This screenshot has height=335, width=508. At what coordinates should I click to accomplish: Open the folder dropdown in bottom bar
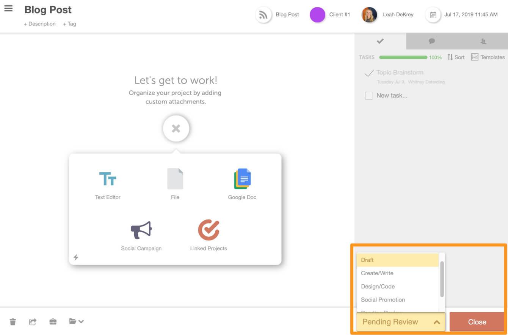click(76, 321)
